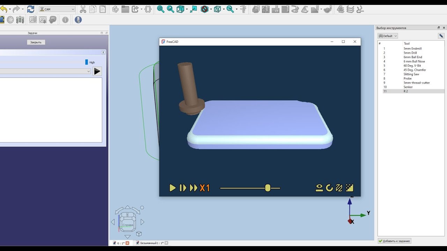The width and height of the screenshot is (447, 251).
Task: Click the small cube icon under navigation cube
Action: click(139, 234)
